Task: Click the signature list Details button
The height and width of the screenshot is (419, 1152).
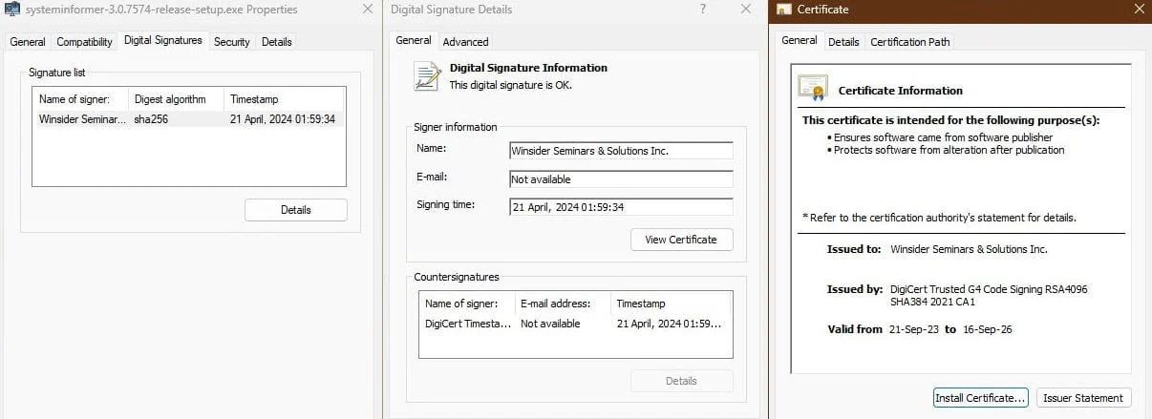Action: click(295, 210)
